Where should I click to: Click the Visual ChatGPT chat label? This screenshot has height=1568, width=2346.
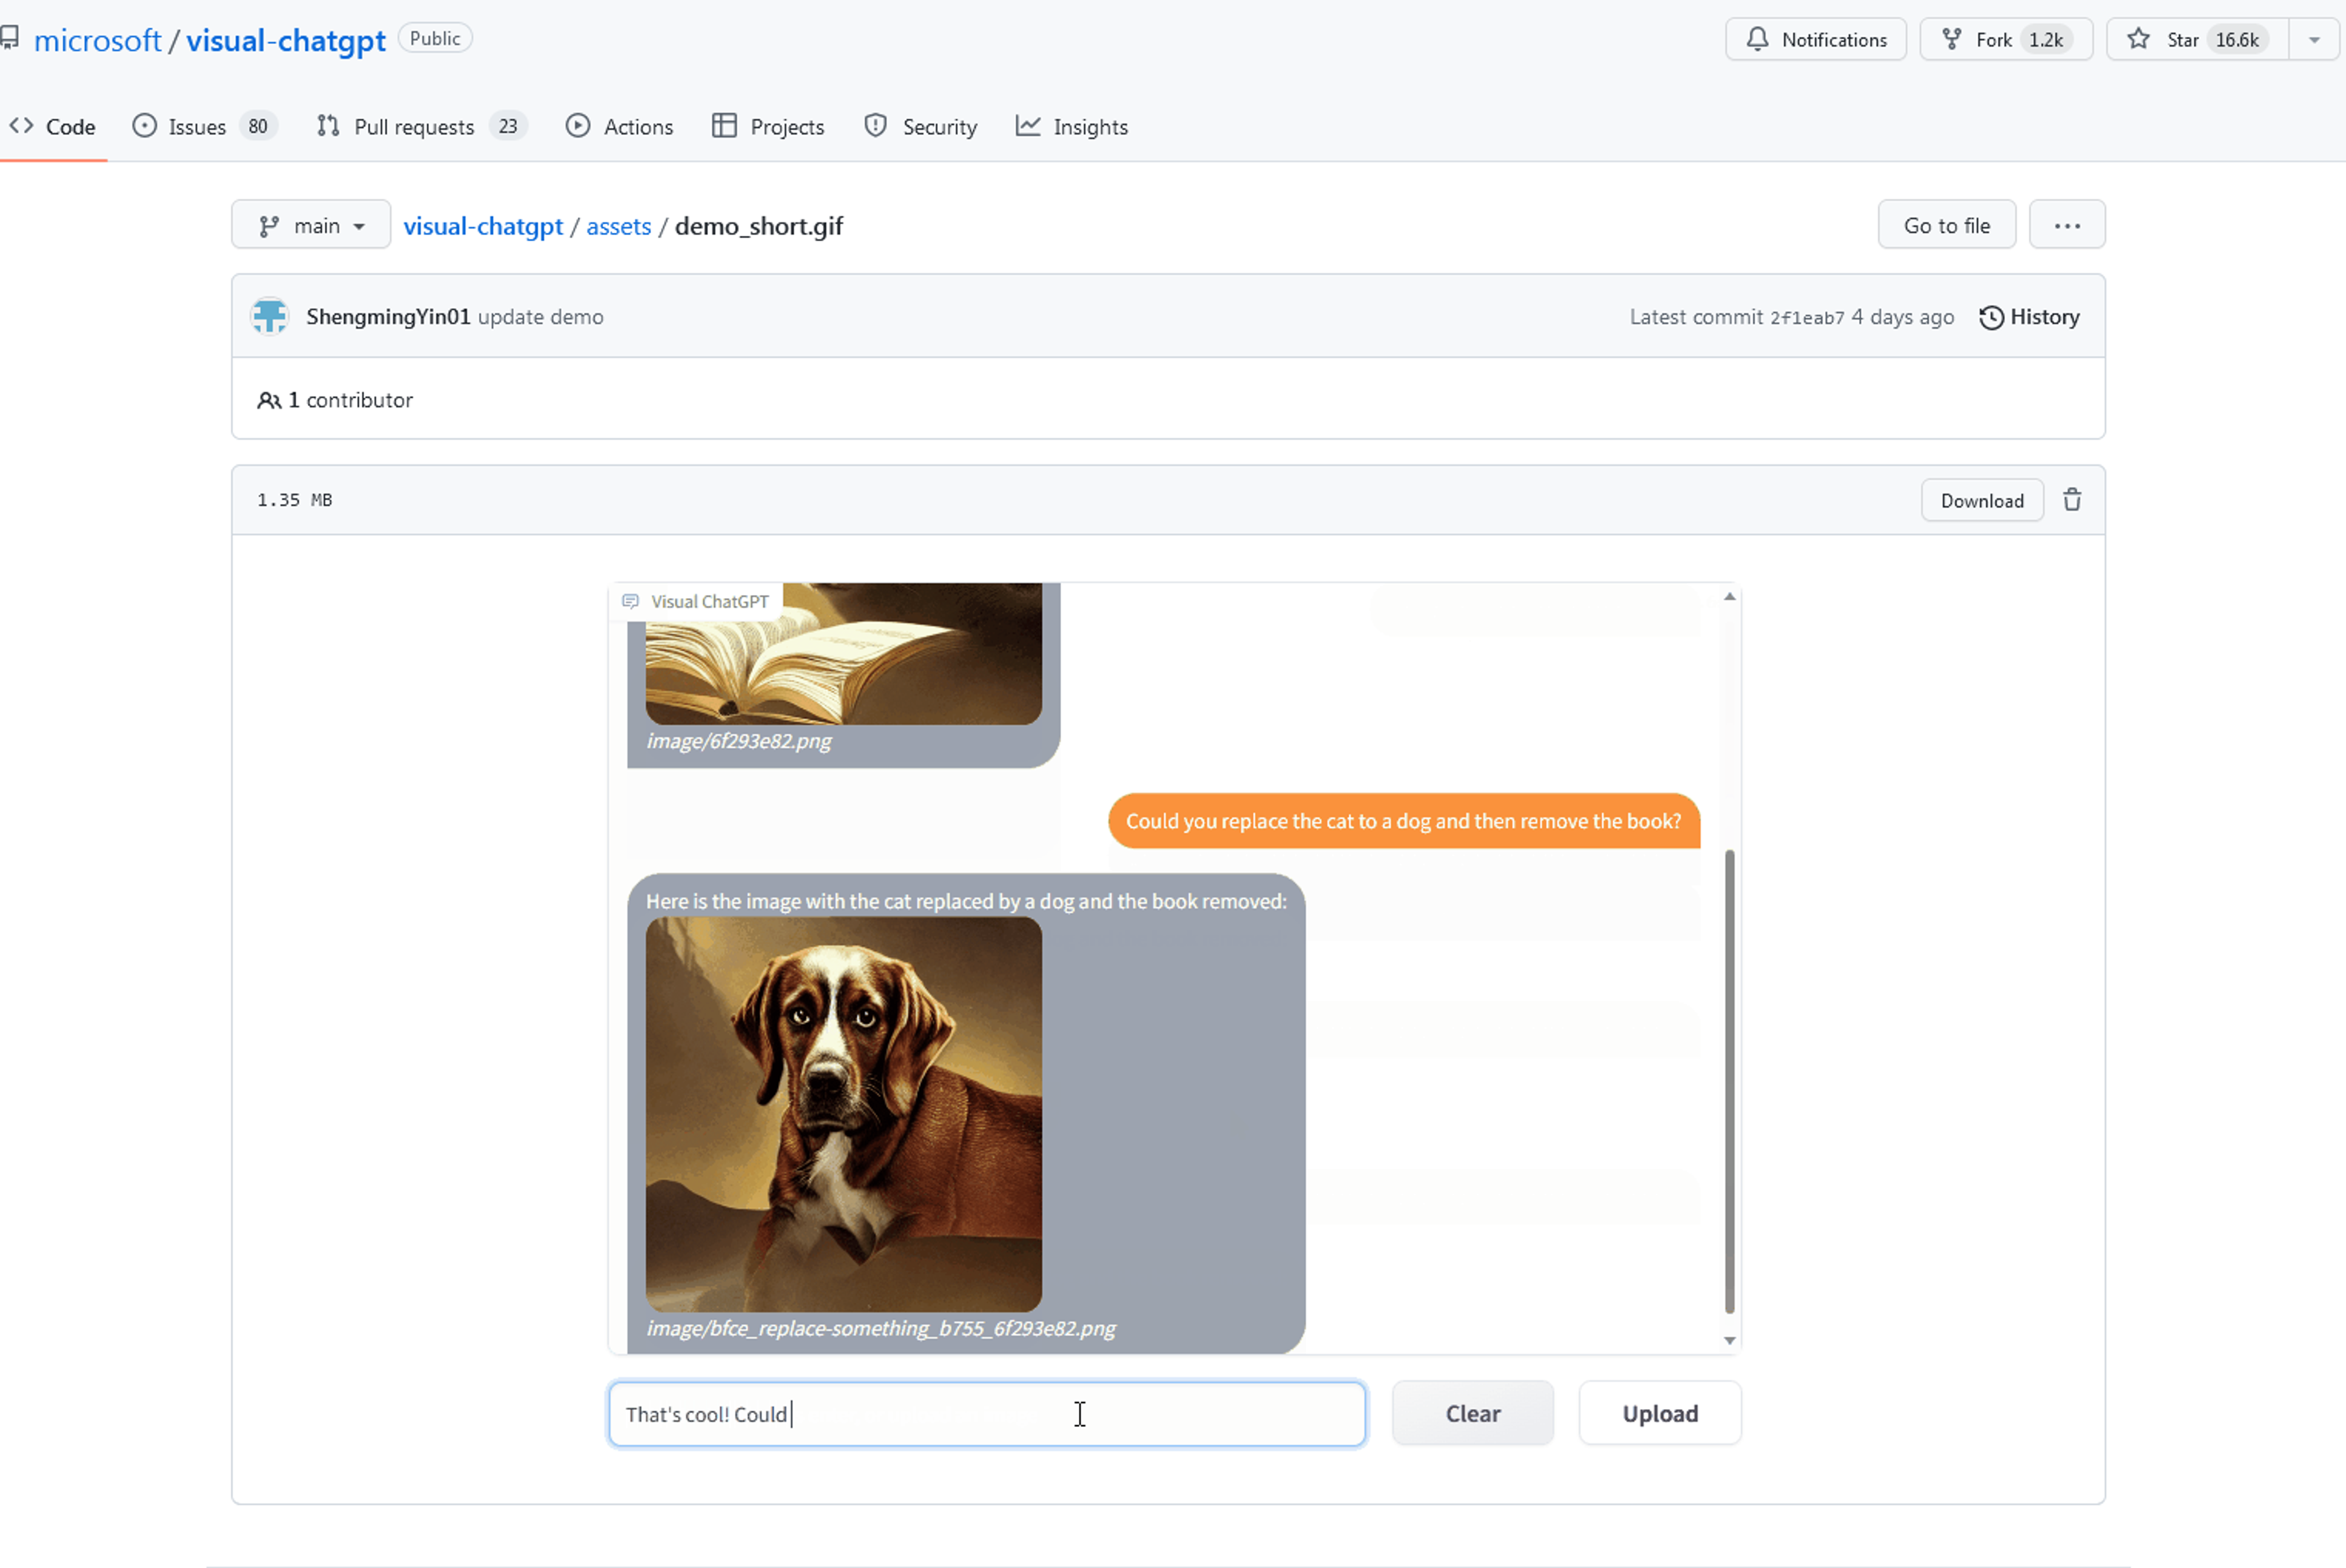[696, 602]
